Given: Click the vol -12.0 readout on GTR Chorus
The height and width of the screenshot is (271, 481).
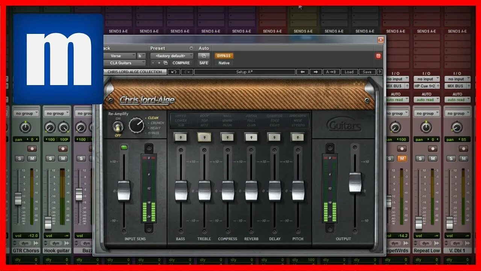Looking at the screenshot, I should coord(26,236).
